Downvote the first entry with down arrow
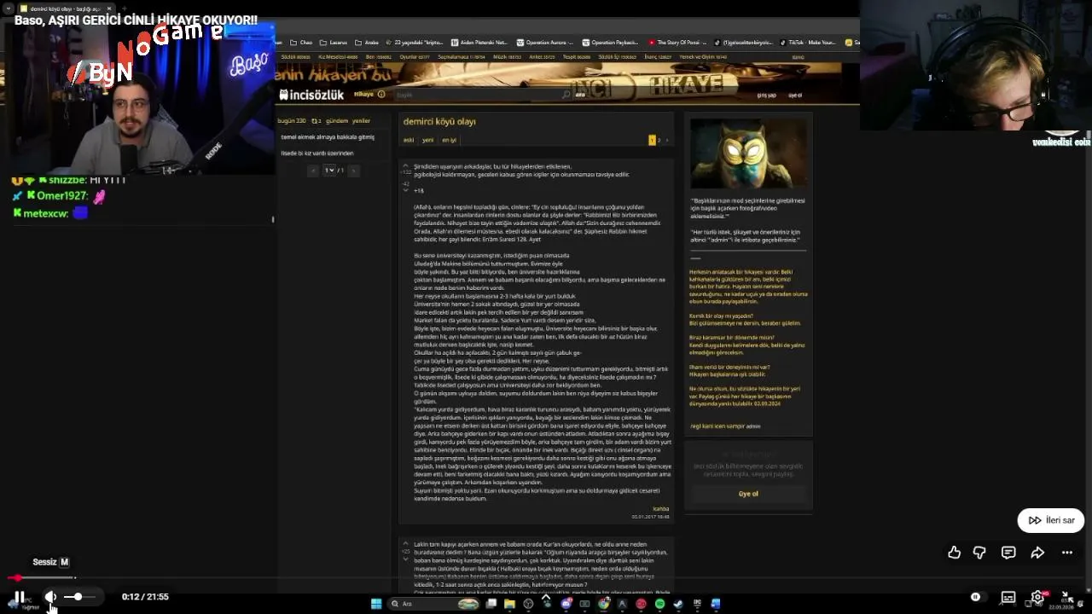Viewport: 1092px width, 614px height. [x=406, y=190]
